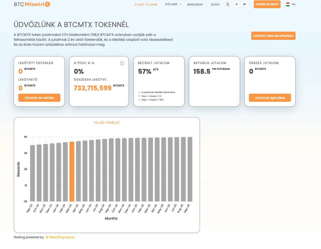Click the BECSÜLT JUTALOM label

click(154, 63)
